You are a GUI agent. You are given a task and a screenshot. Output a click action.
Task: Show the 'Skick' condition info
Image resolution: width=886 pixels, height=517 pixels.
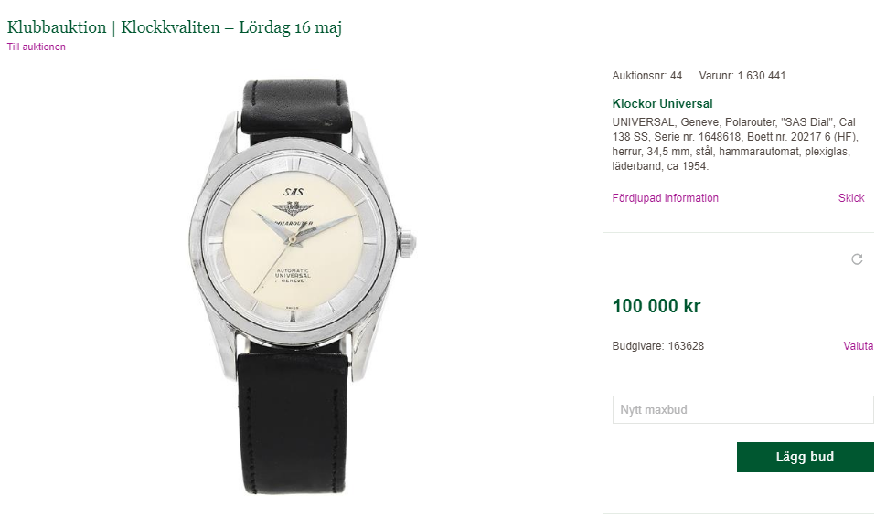point(850,198)
